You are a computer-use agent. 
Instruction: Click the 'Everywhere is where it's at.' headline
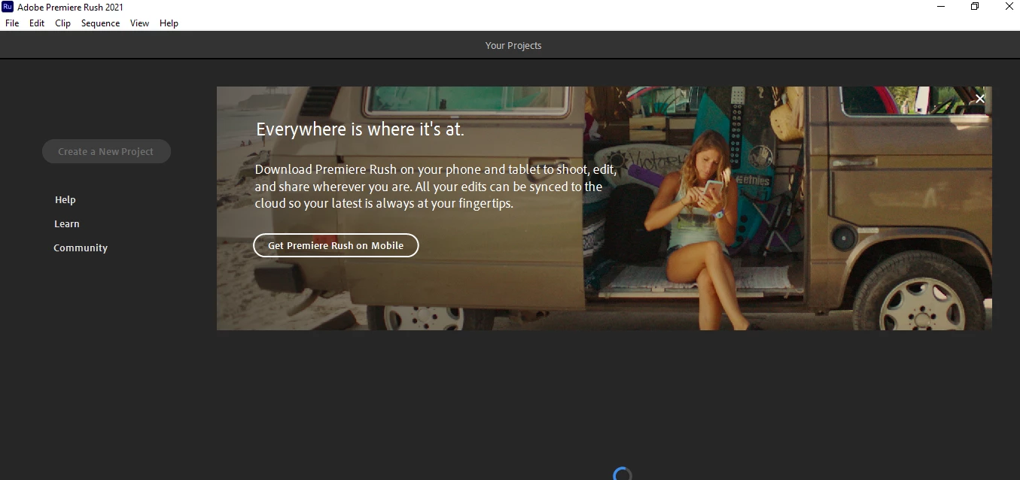coord(361,129)
